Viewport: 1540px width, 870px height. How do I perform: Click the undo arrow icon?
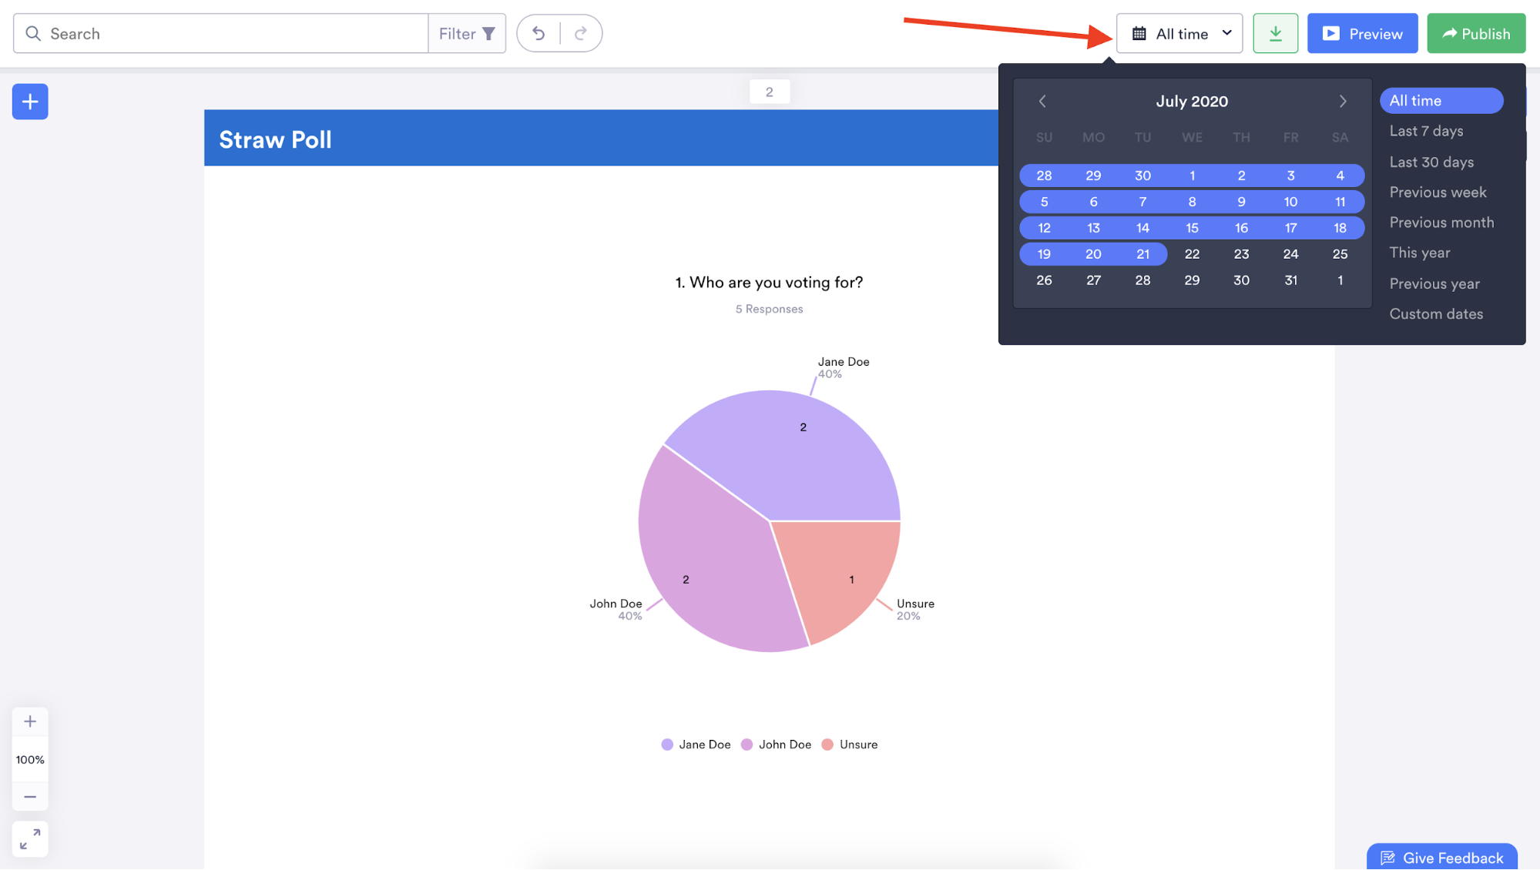[538, 34]
